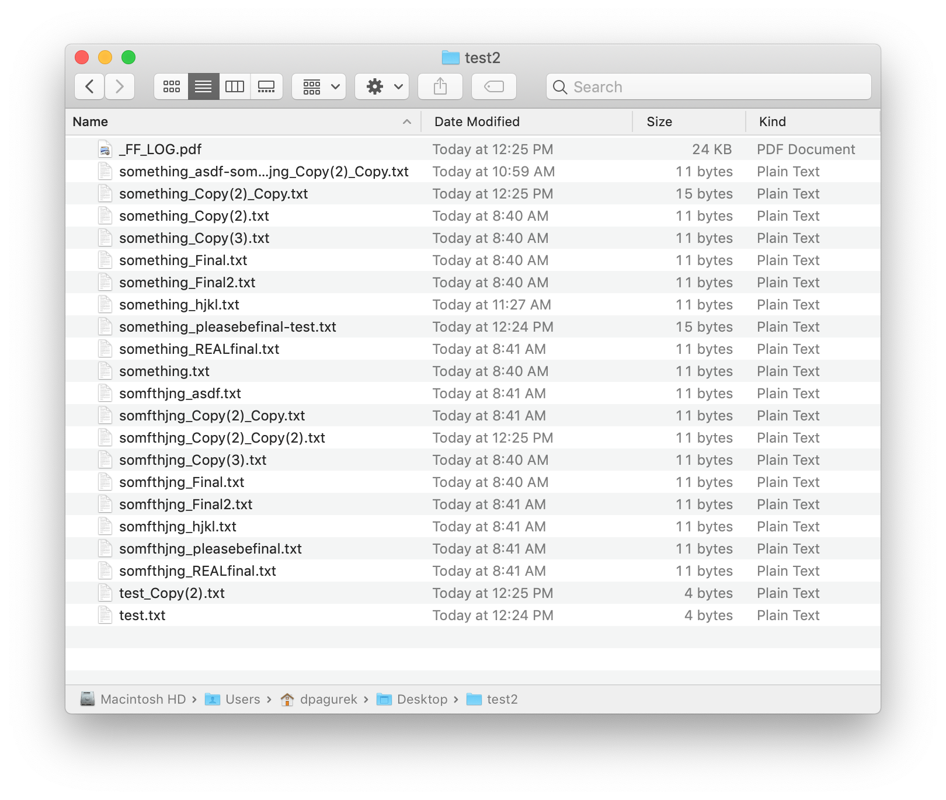Click the file icon beside test_Copy(2).txt

(x=105, y=593)
